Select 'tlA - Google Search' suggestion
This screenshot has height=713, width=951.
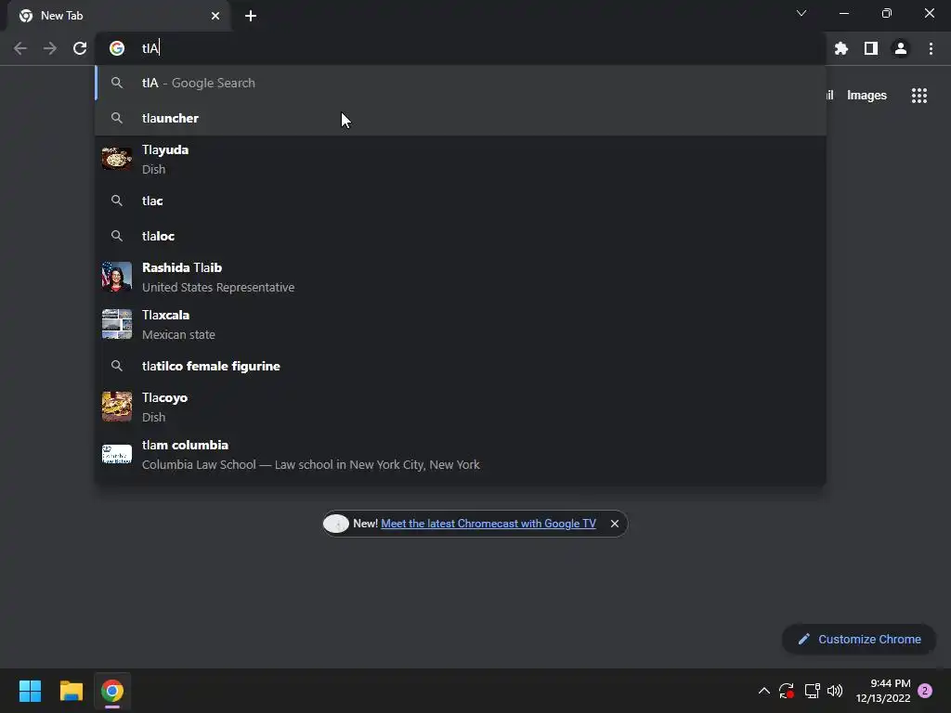pos(461,83)
